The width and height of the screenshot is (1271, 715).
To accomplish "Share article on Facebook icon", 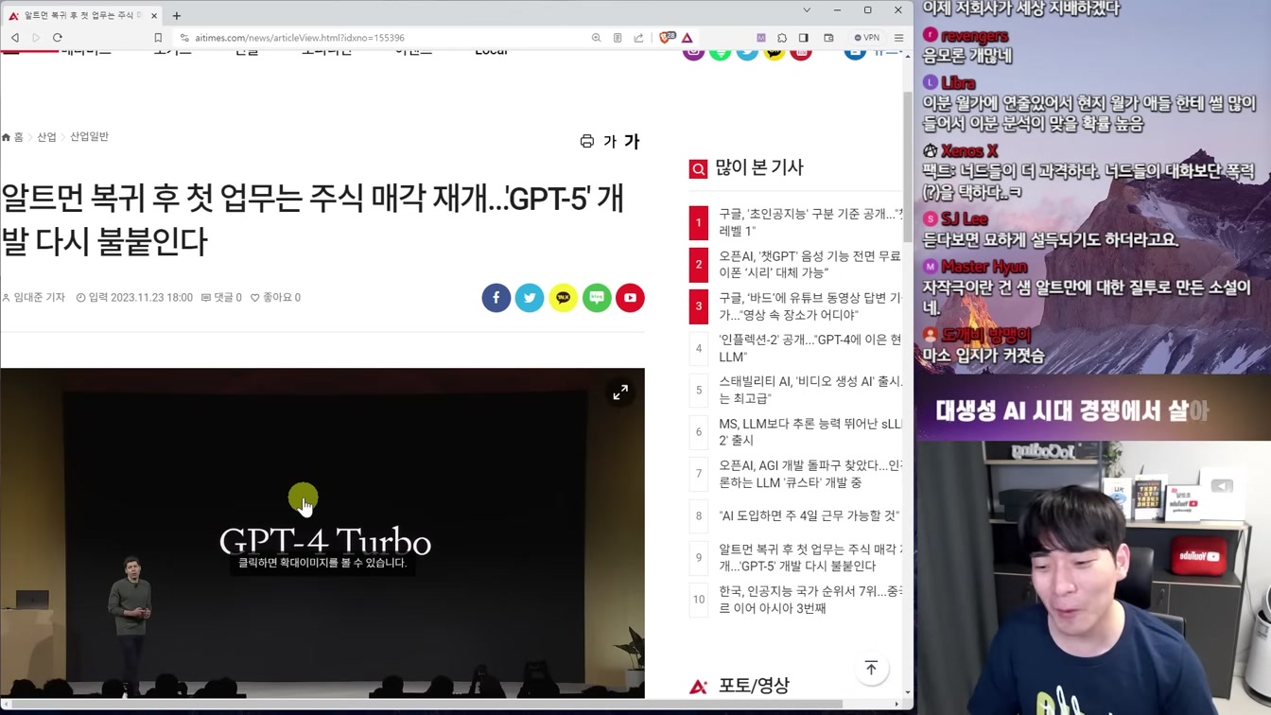I will click(x=496, y=298).
